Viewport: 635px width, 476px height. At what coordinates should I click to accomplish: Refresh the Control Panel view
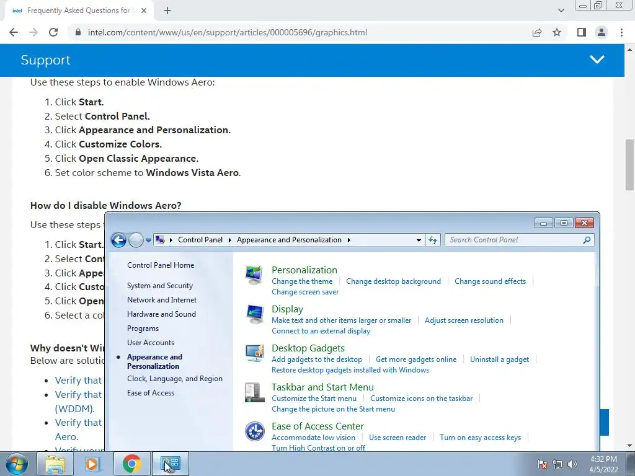pos(432,240)
